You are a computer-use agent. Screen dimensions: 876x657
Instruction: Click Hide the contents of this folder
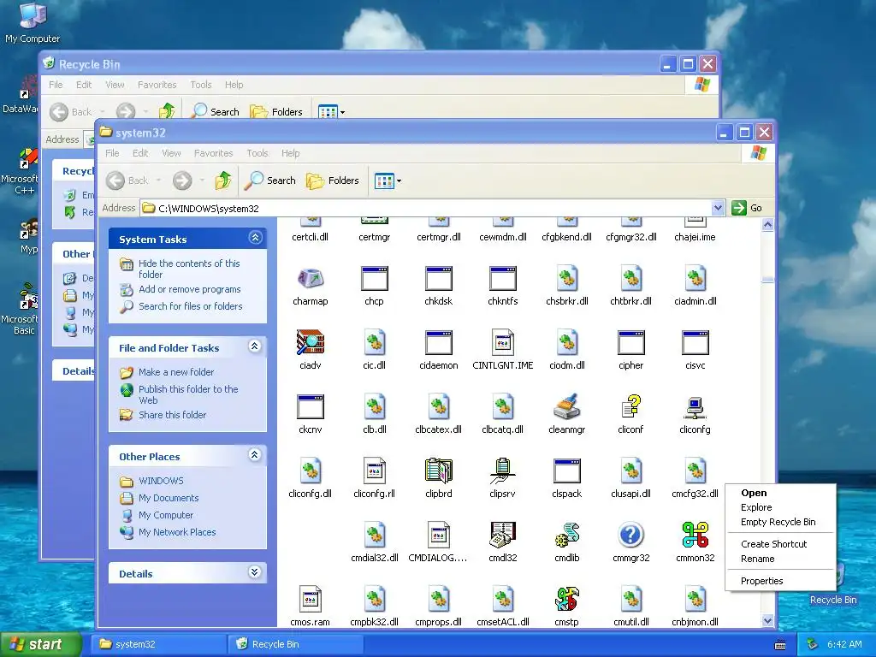[x=189, y=269]
